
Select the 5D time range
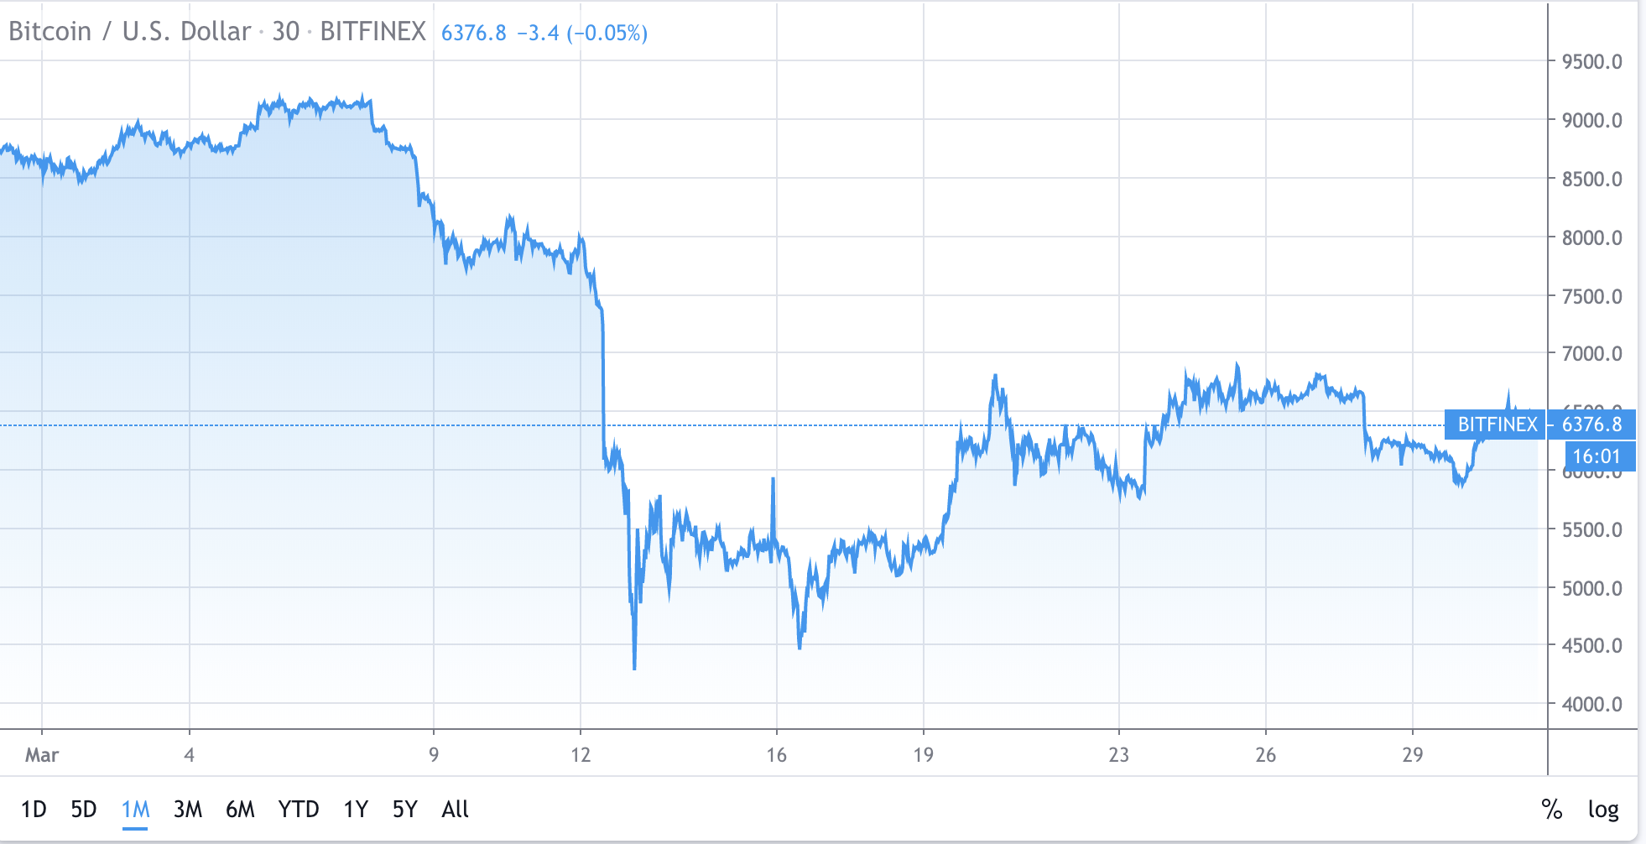click(84, 810)
